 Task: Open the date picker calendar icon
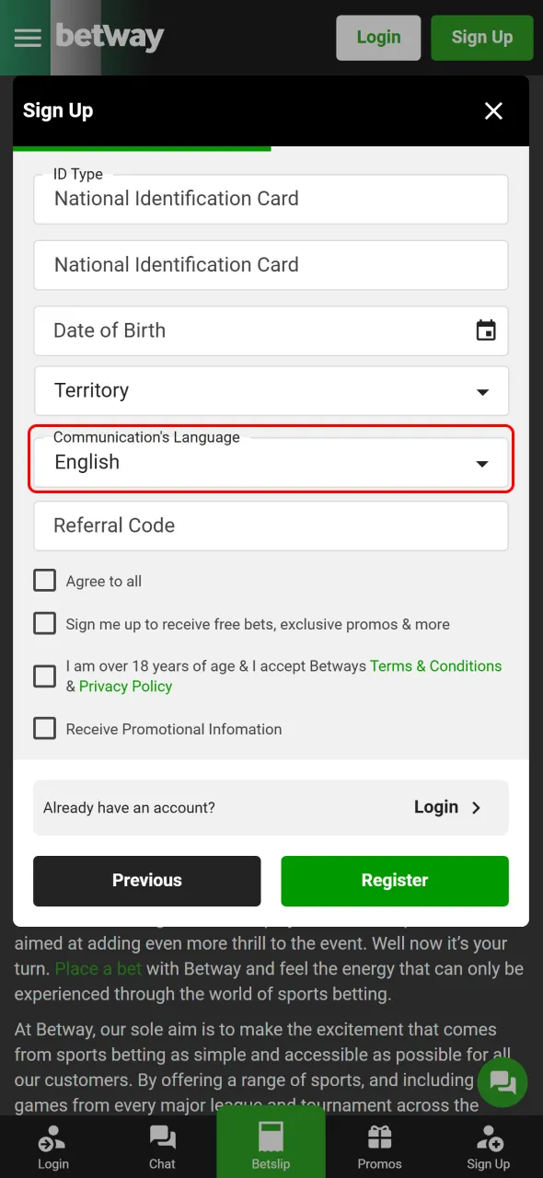485,329
